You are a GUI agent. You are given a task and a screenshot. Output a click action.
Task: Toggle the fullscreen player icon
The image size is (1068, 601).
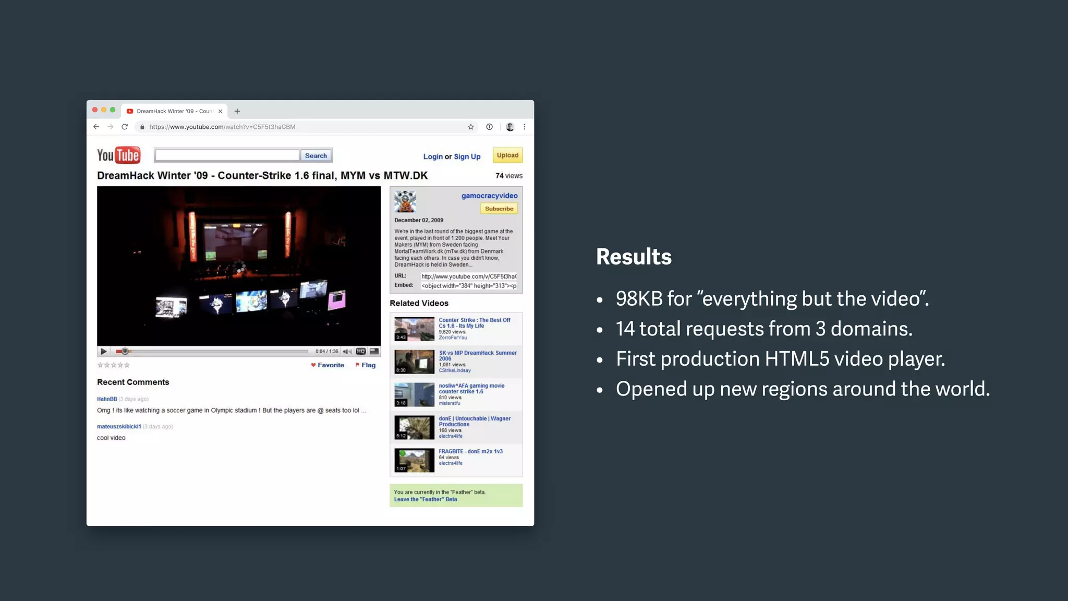(374, 351)
